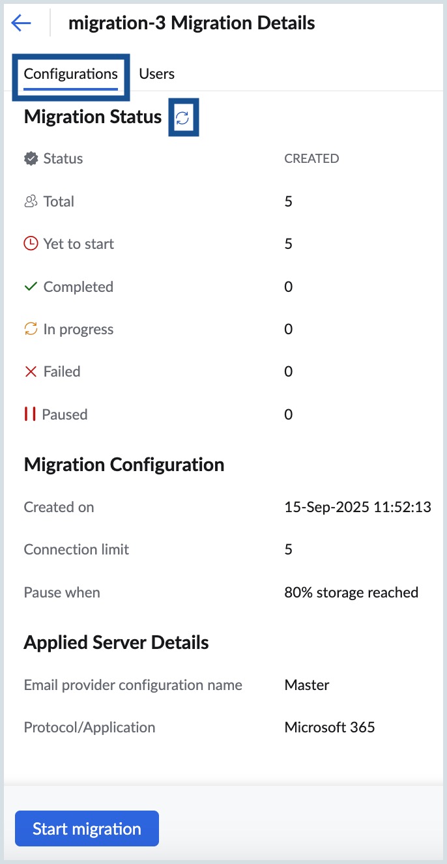The width and height of the screenshot is (447, 864).
Task: Click the 80% storage reached value
Action: point(351,592)
